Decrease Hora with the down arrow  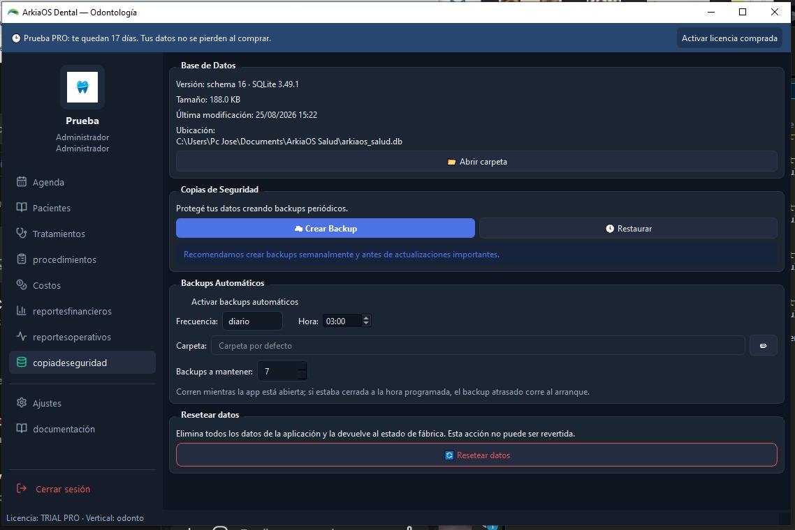click(366, 324)
